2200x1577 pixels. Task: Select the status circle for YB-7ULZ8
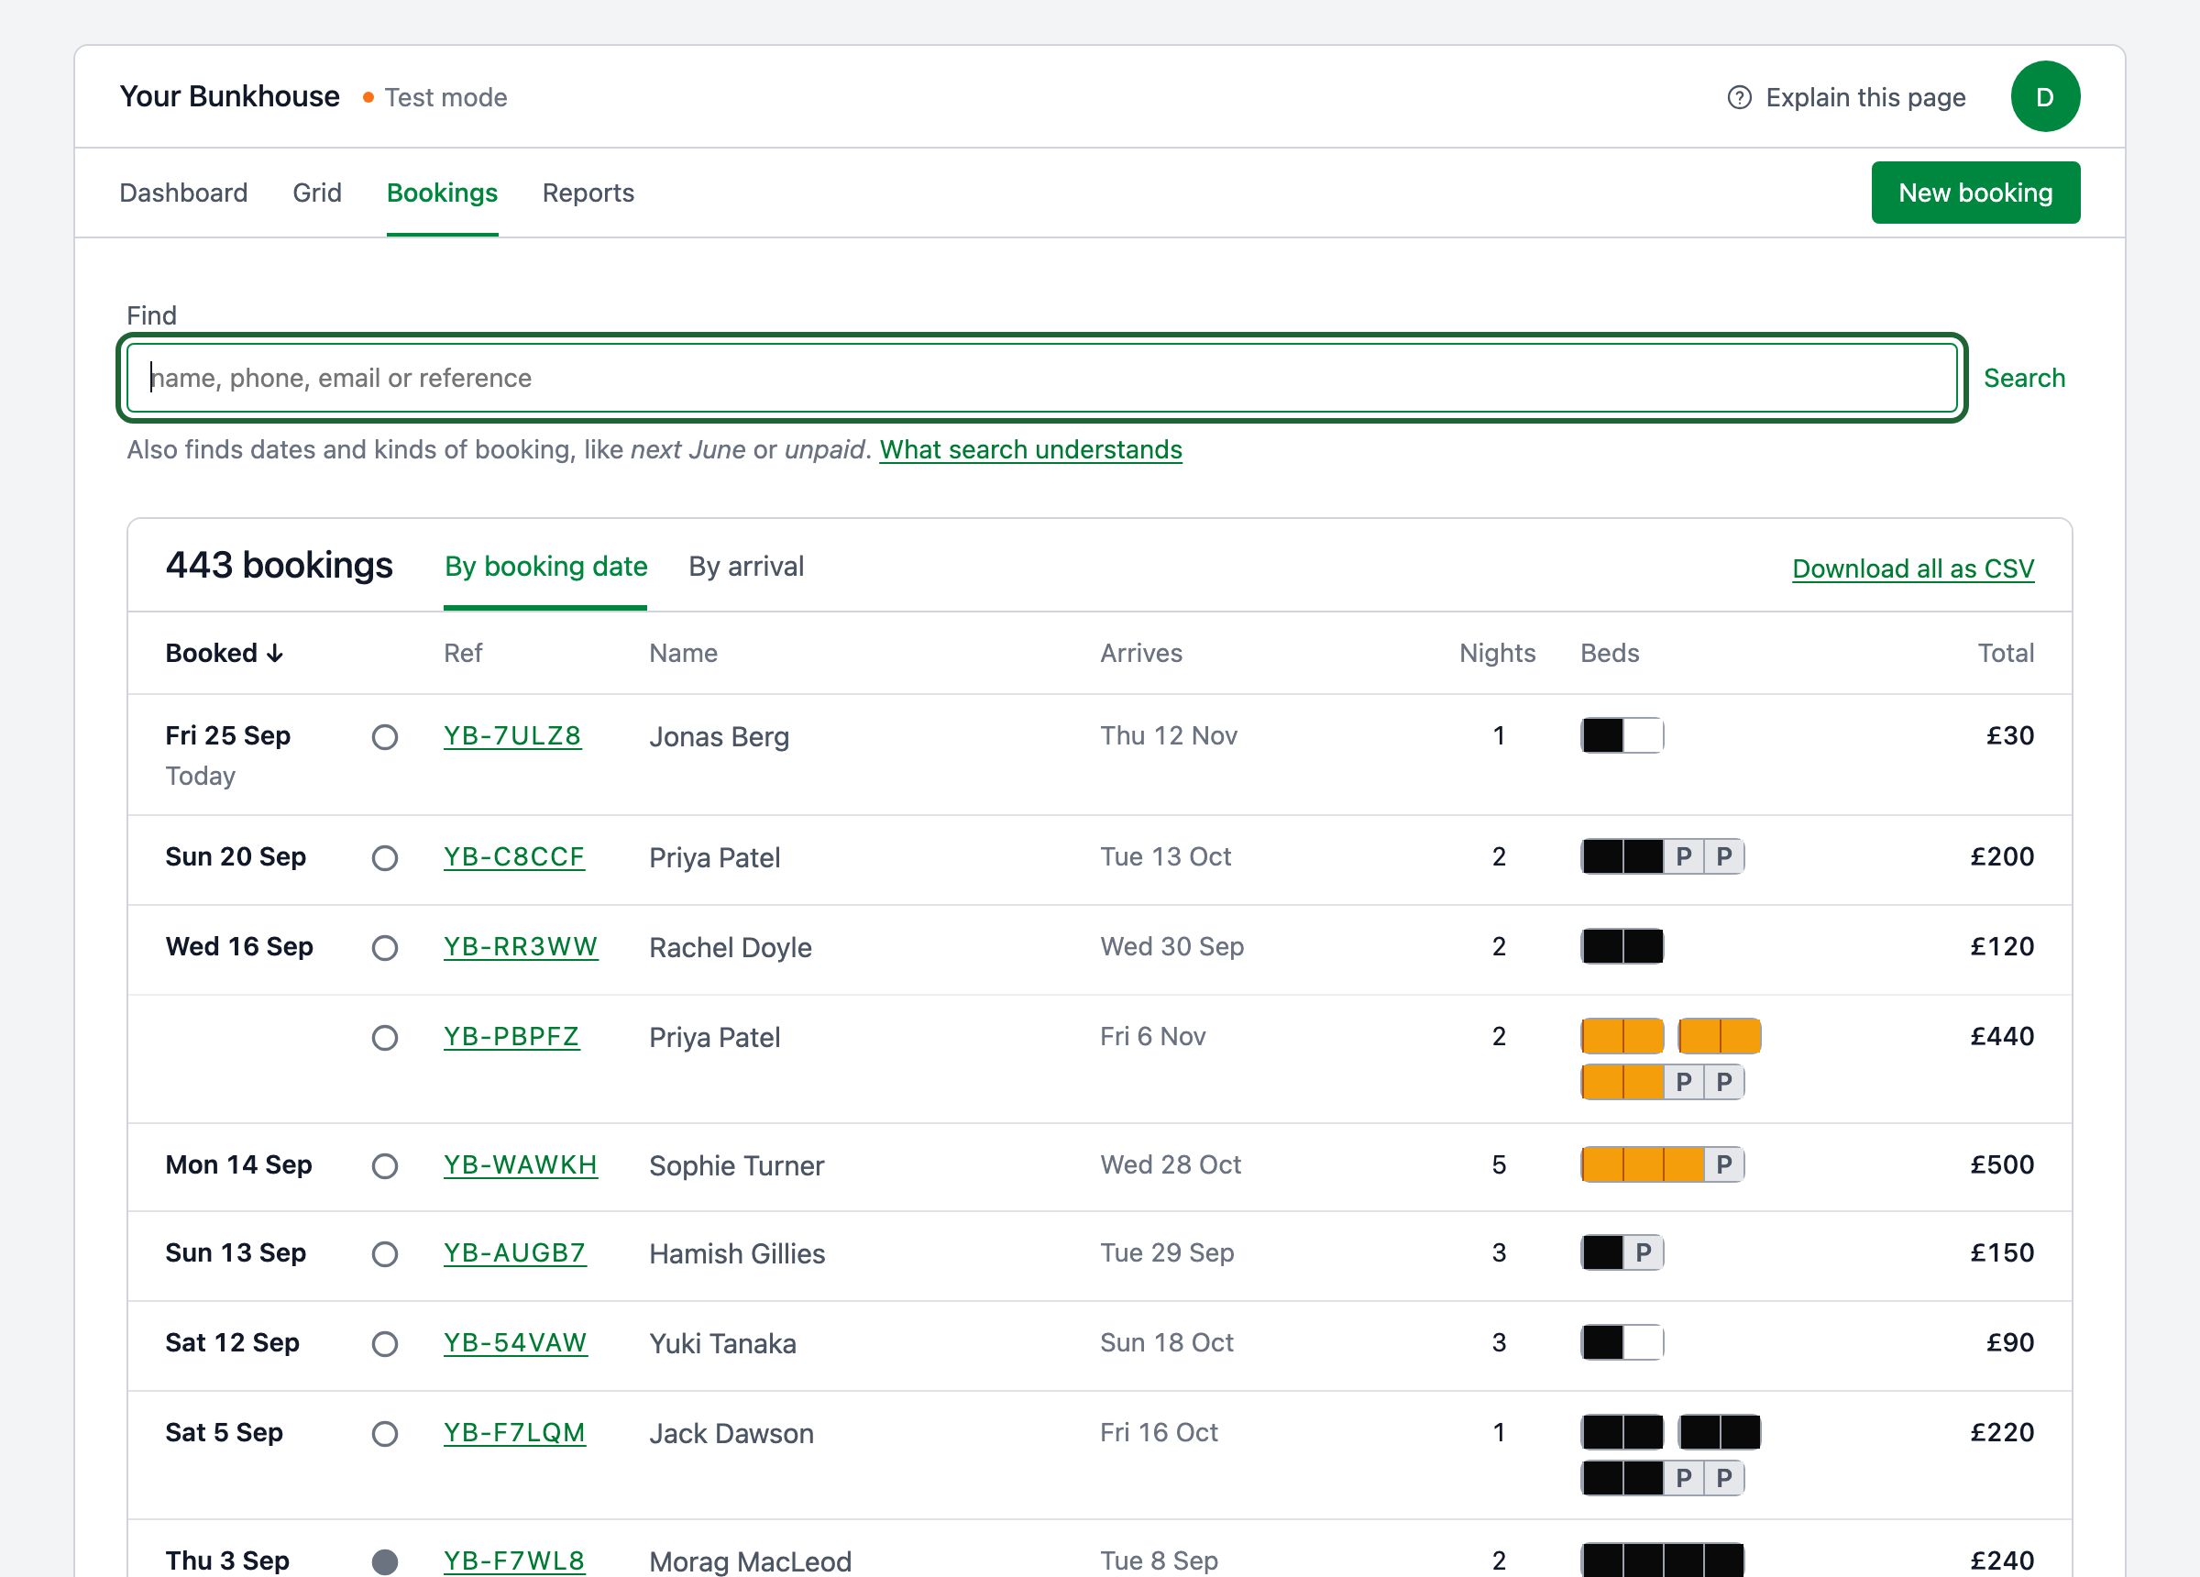pyautogui.click(x=385, y=737)
